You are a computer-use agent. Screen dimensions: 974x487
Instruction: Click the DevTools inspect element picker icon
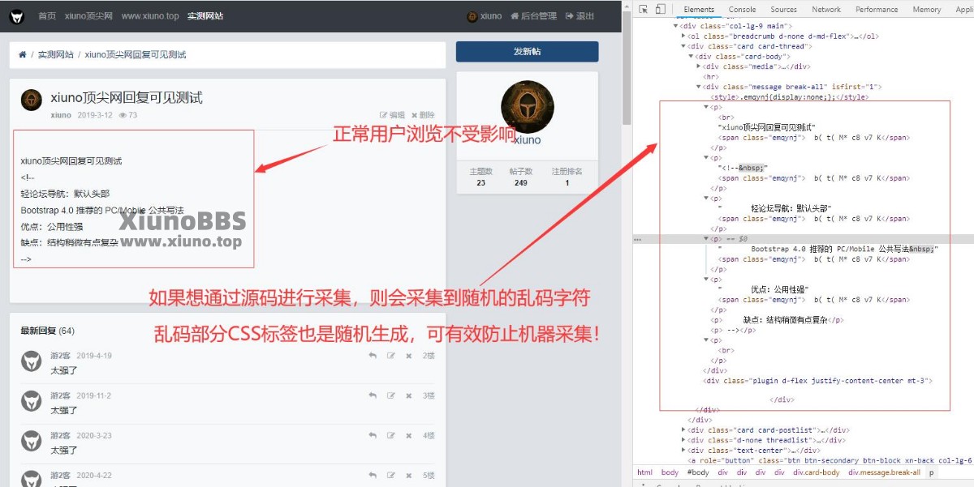tap(644, 9)
